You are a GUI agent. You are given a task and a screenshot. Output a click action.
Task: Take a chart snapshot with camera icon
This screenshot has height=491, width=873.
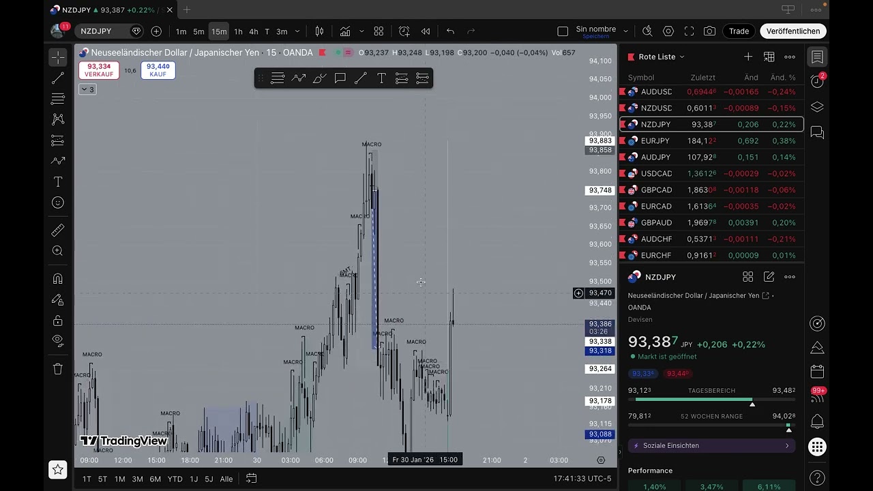pos(710,31)
